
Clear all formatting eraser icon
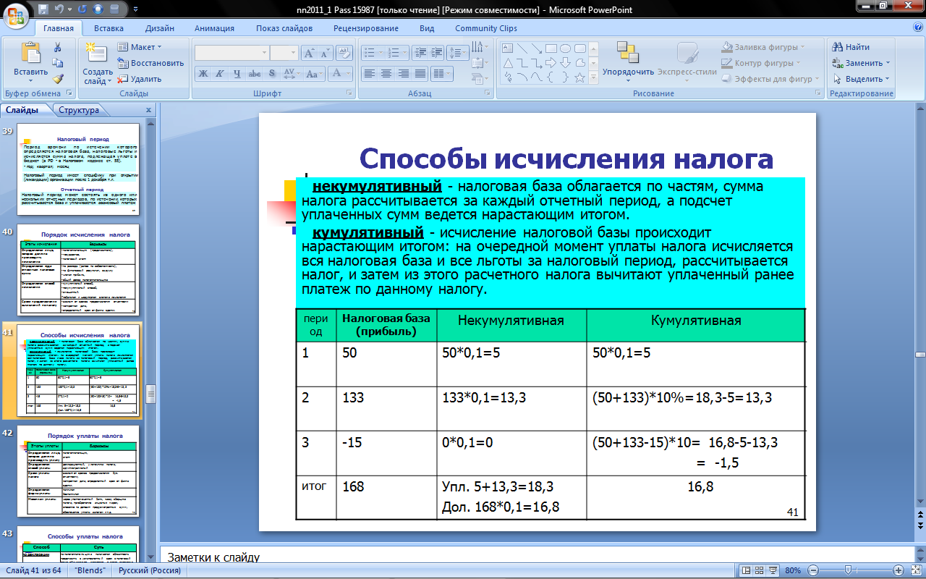(x=344, y=53)
